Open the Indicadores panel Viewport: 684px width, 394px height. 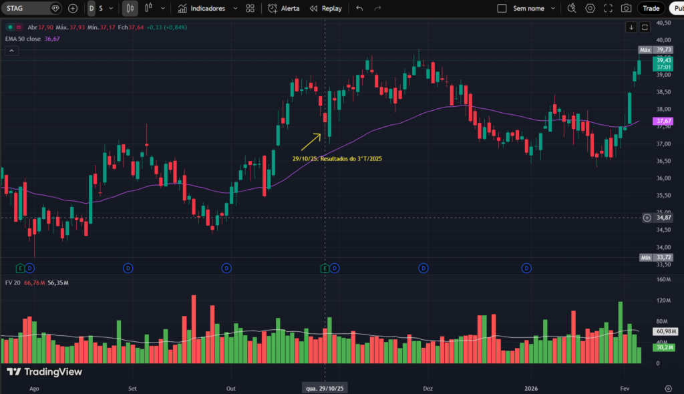tap(206, 8)
